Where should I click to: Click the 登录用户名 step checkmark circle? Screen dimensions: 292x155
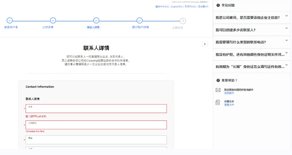(x=10, y=20)
